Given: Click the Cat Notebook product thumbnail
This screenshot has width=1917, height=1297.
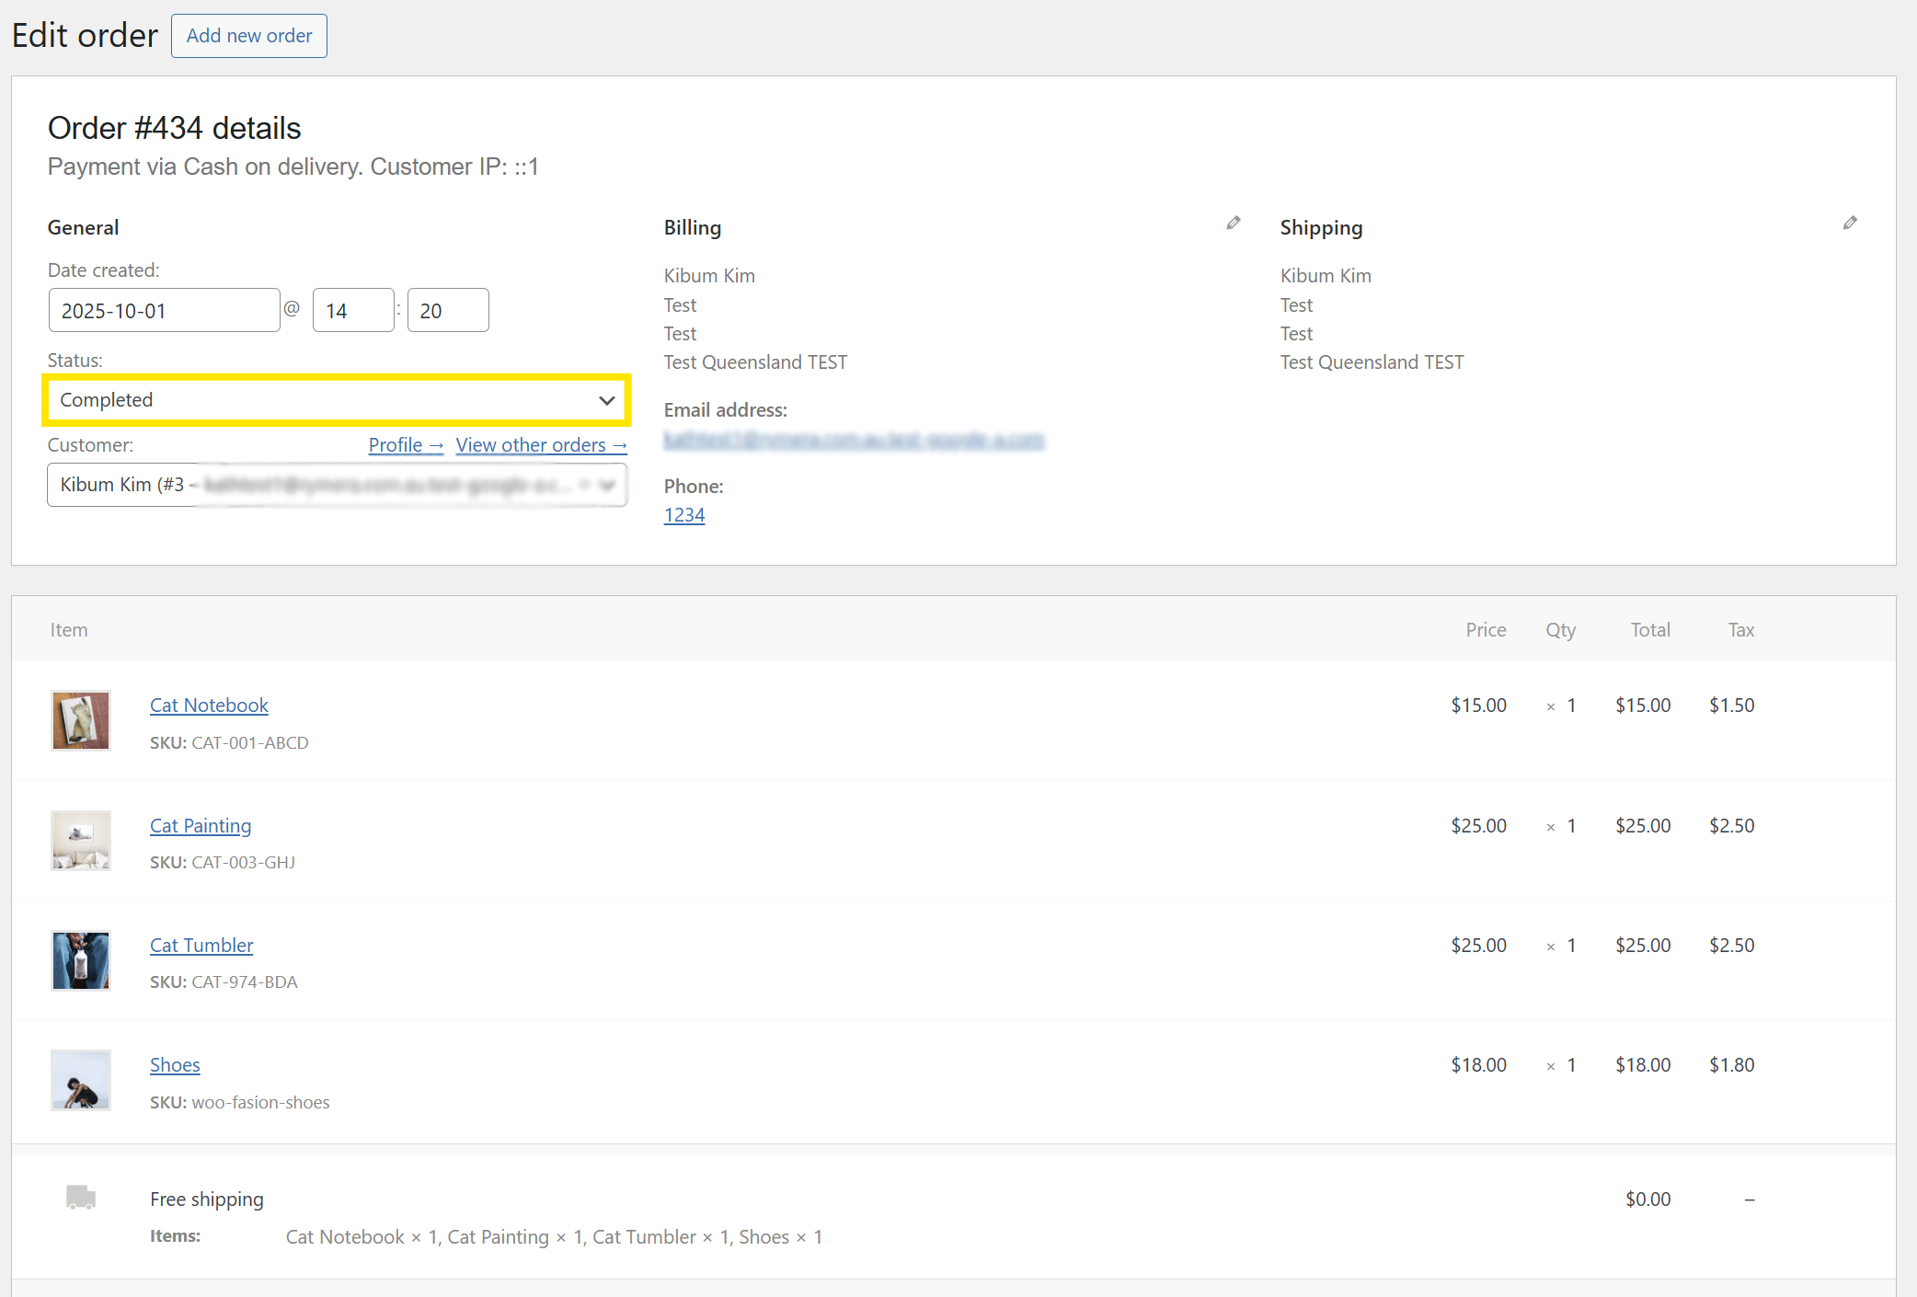Looking at the screenshot, I should point(81,720).
